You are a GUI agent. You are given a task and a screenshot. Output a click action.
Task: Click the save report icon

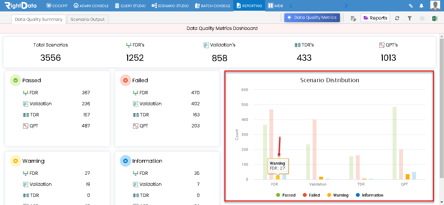[x=354, y=18]
